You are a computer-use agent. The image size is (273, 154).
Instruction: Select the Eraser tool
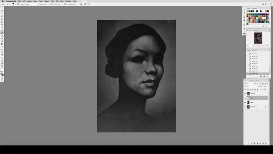coord(2,41)
